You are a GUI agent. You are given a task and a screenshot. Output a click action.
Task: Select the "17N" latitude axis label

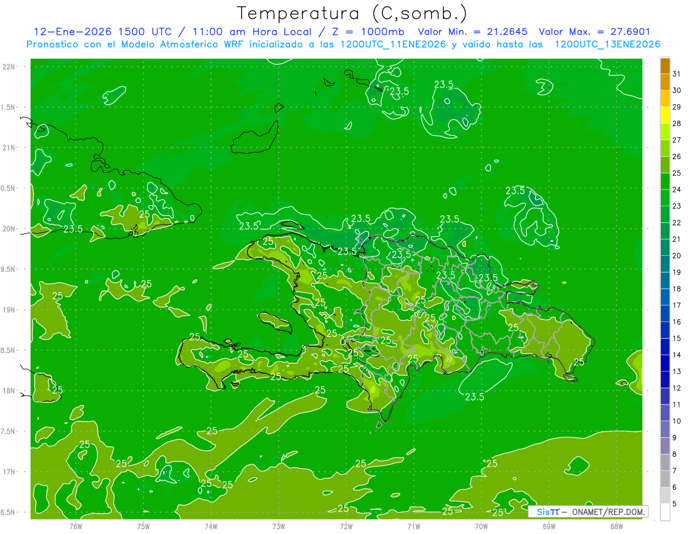(x=10, y=472)
